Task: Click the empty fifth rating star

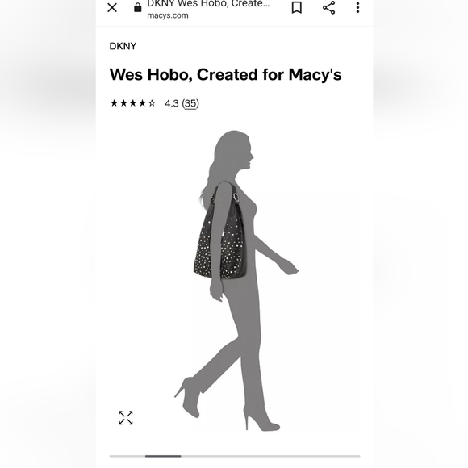Action: [152, 103]
